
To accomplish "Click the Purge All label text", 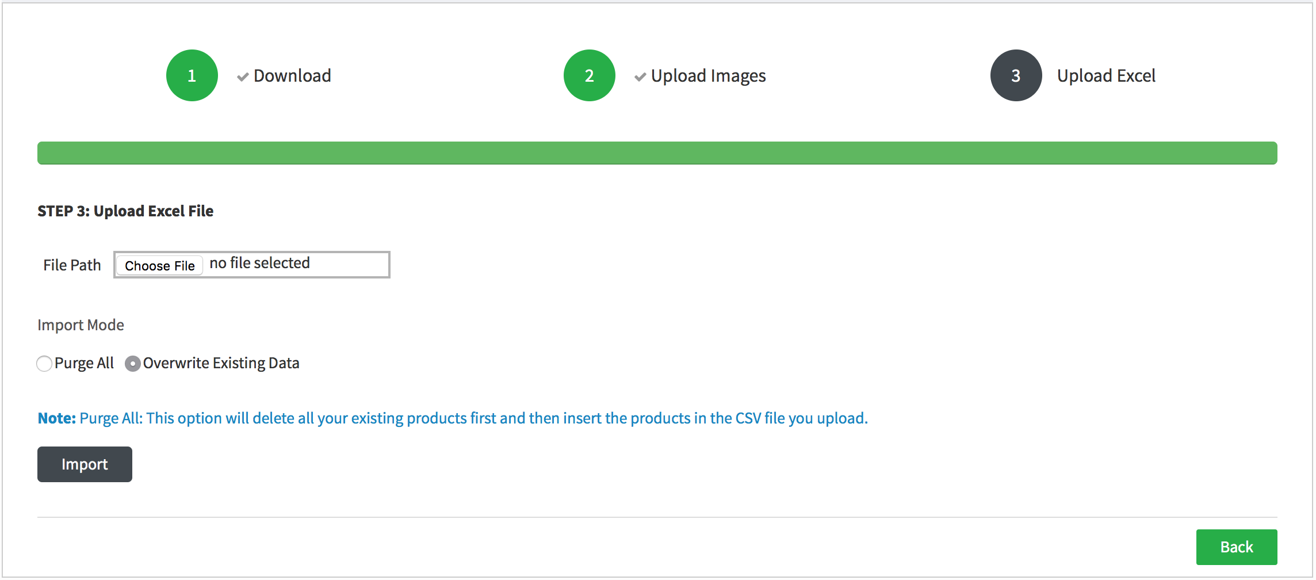I will (84, 363).
